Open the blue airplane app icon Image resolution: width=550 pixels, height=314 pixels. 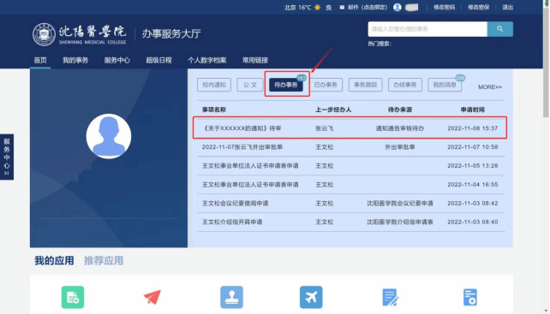(x=311, y=297)
